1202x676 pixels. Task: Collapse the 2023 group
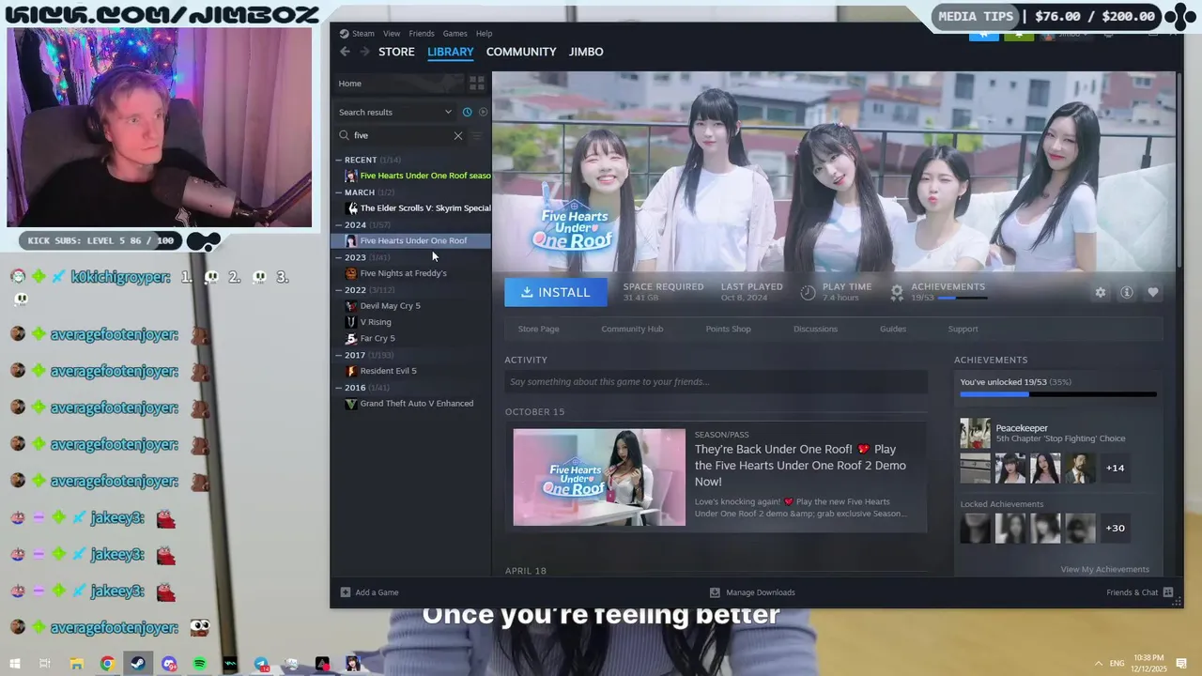click(x=338, y=257)
